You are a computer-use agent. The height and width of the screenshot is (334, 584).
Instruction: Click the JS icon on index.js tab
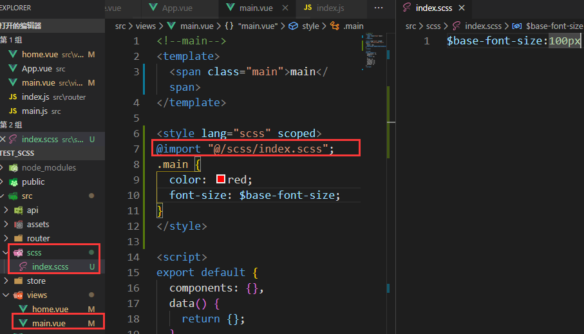click(308, 8)
